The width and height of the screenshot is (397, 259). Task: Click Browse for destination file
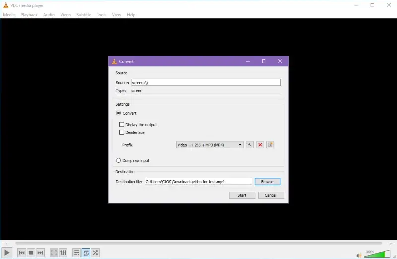pos(267,181)
